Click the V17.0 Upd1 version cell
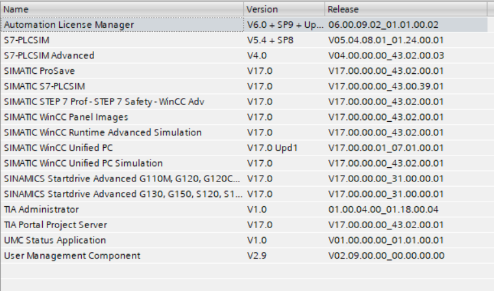This screenshot has height=291, width=494. pyautogui.click(x=271, y=148)
